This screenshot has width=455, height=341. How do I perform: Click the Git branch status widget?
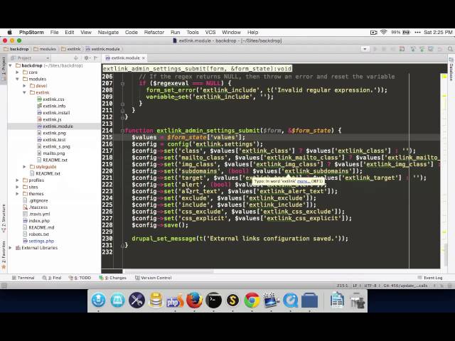(x=405, y=286)
